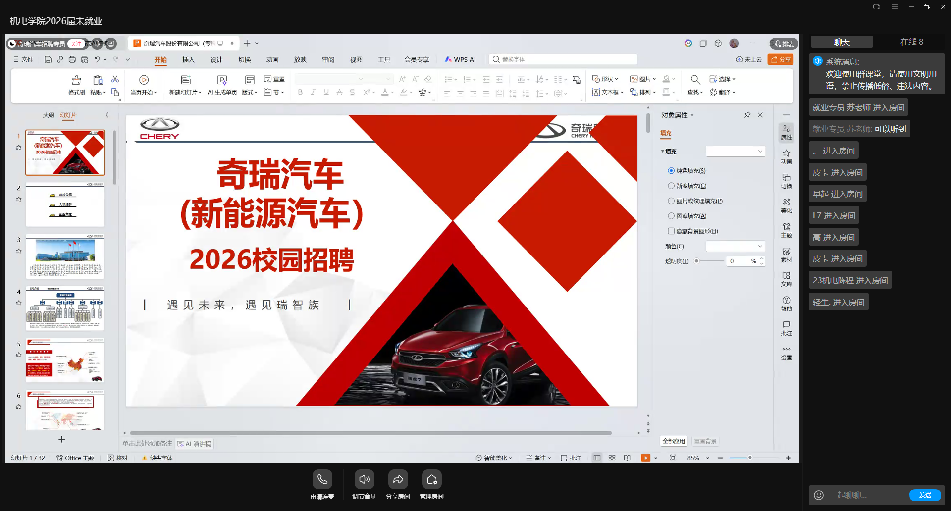Open AI 演讲稿 button below the slide
Viewport: 951px width, 511px height.
click(x=194, y=444)
